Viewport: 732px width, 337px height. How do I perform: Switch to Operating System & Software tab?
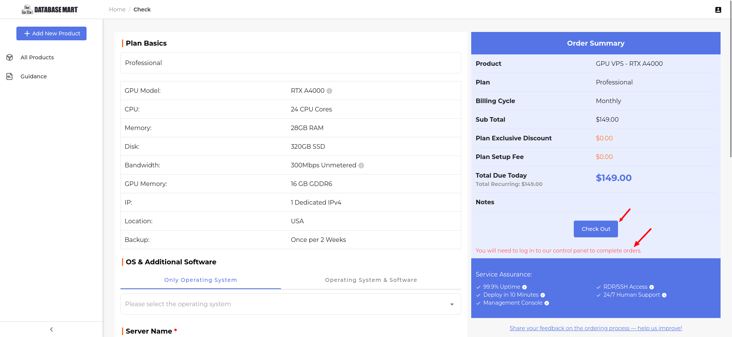point(371,280)
